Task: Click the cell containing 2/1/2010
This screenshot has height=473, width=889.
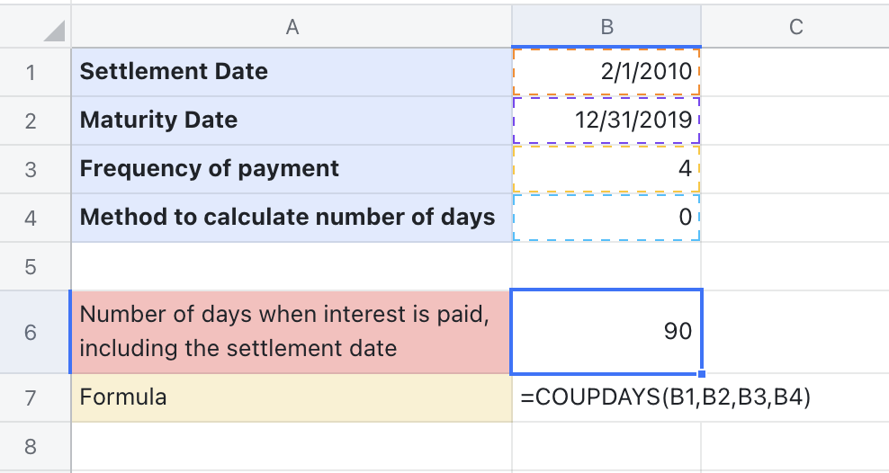Action: click(x=606, y=72)
